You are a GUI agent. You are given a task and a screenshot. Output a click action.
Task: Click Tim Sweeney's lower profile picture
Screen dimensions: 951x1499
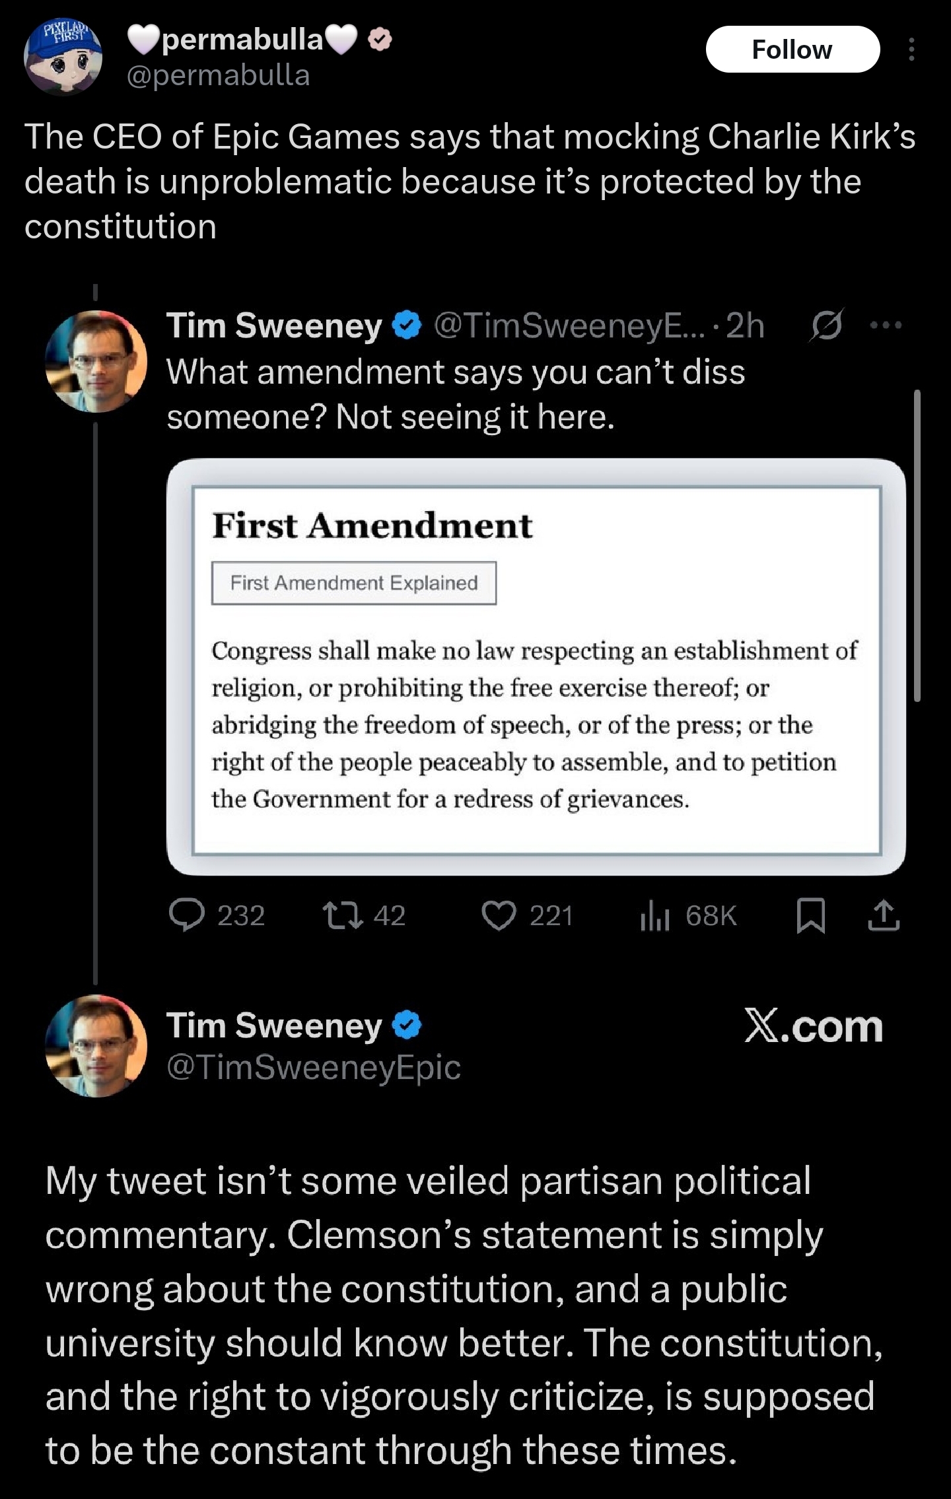click(x=96, y=1046)
